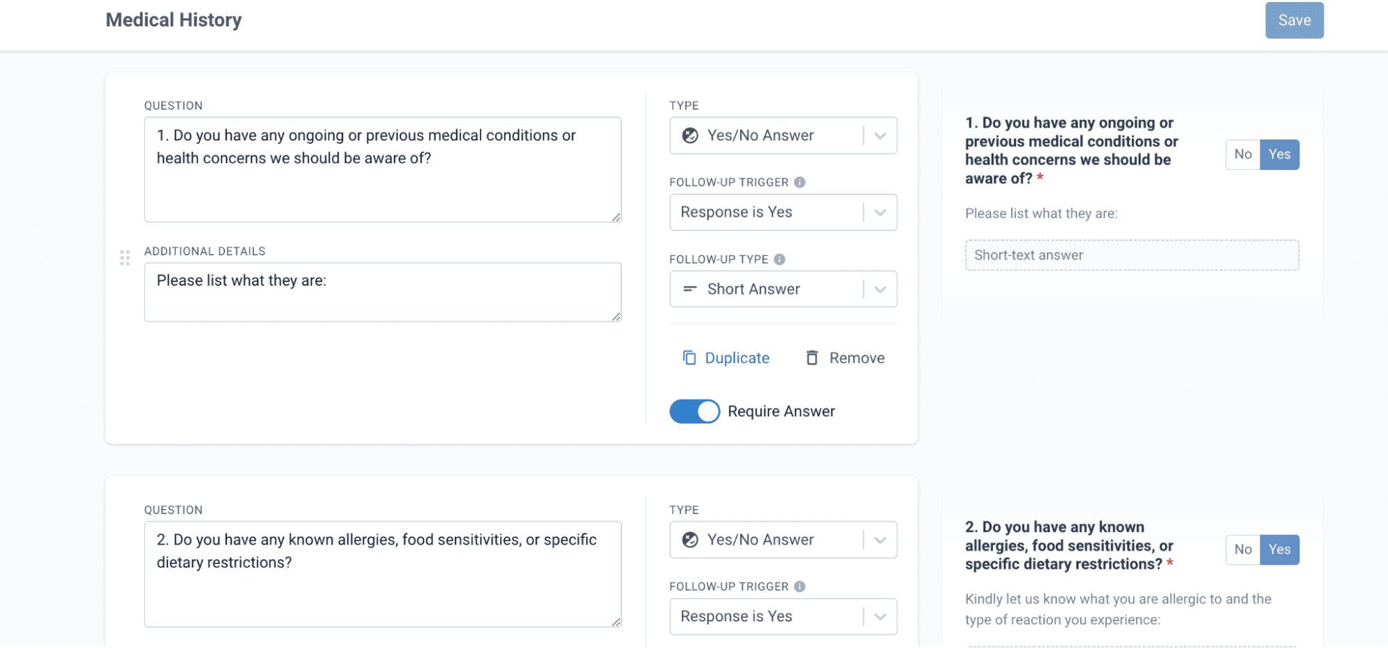This screenshot has height=648, width=1388.
Task: Open the Follow-Up Type Short Answer dropdown
Action: coord(783,289)
